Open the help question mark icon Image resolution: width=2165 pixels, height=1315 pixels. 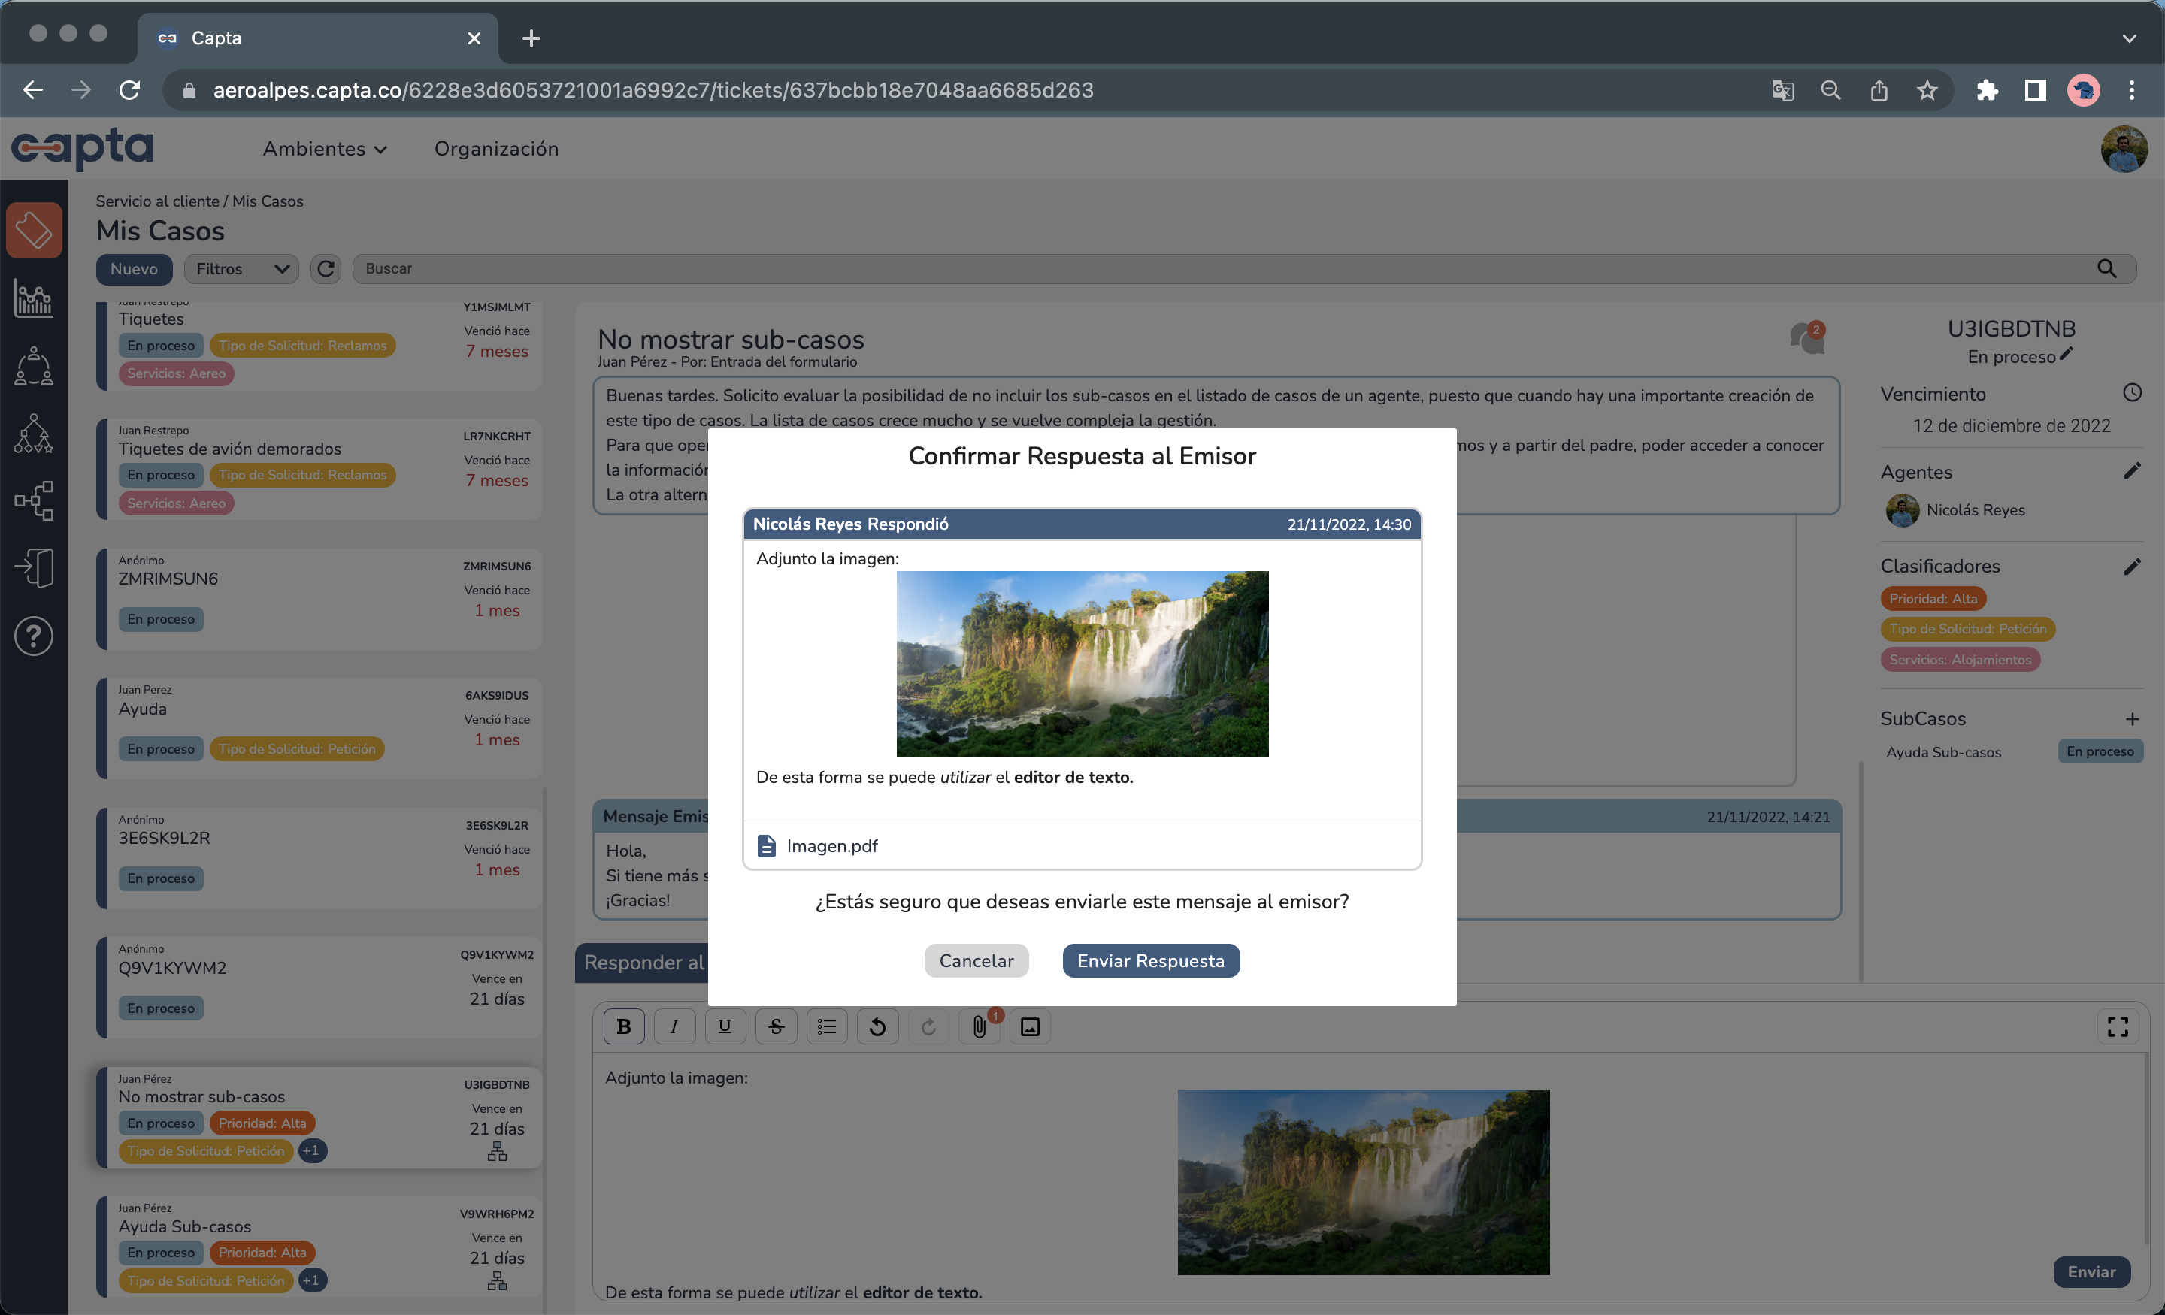click(x=33, y=636)
